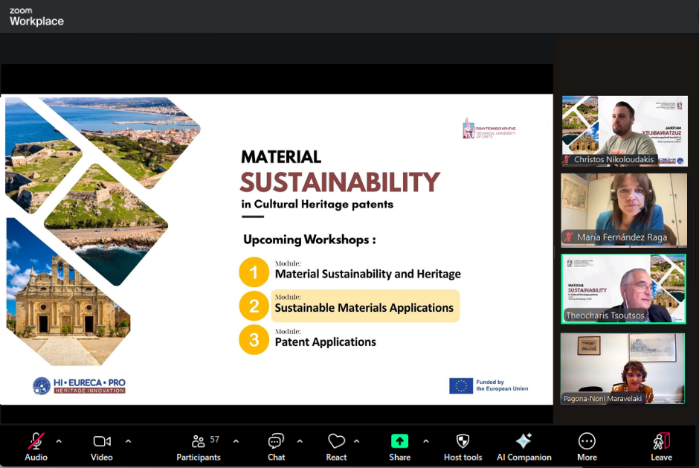Open the More options menu
The width and height of the screenshot is (699, 468).
tap(587, 442)
